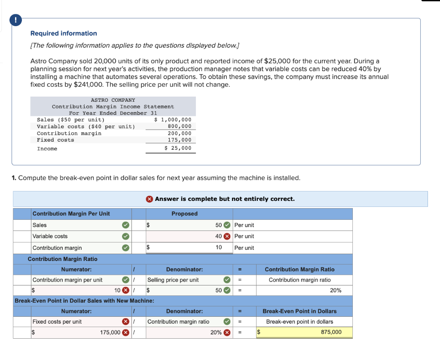Open the Contribution margin ratio denominator selector
440x364 pixels.
(x=189, y=322)
